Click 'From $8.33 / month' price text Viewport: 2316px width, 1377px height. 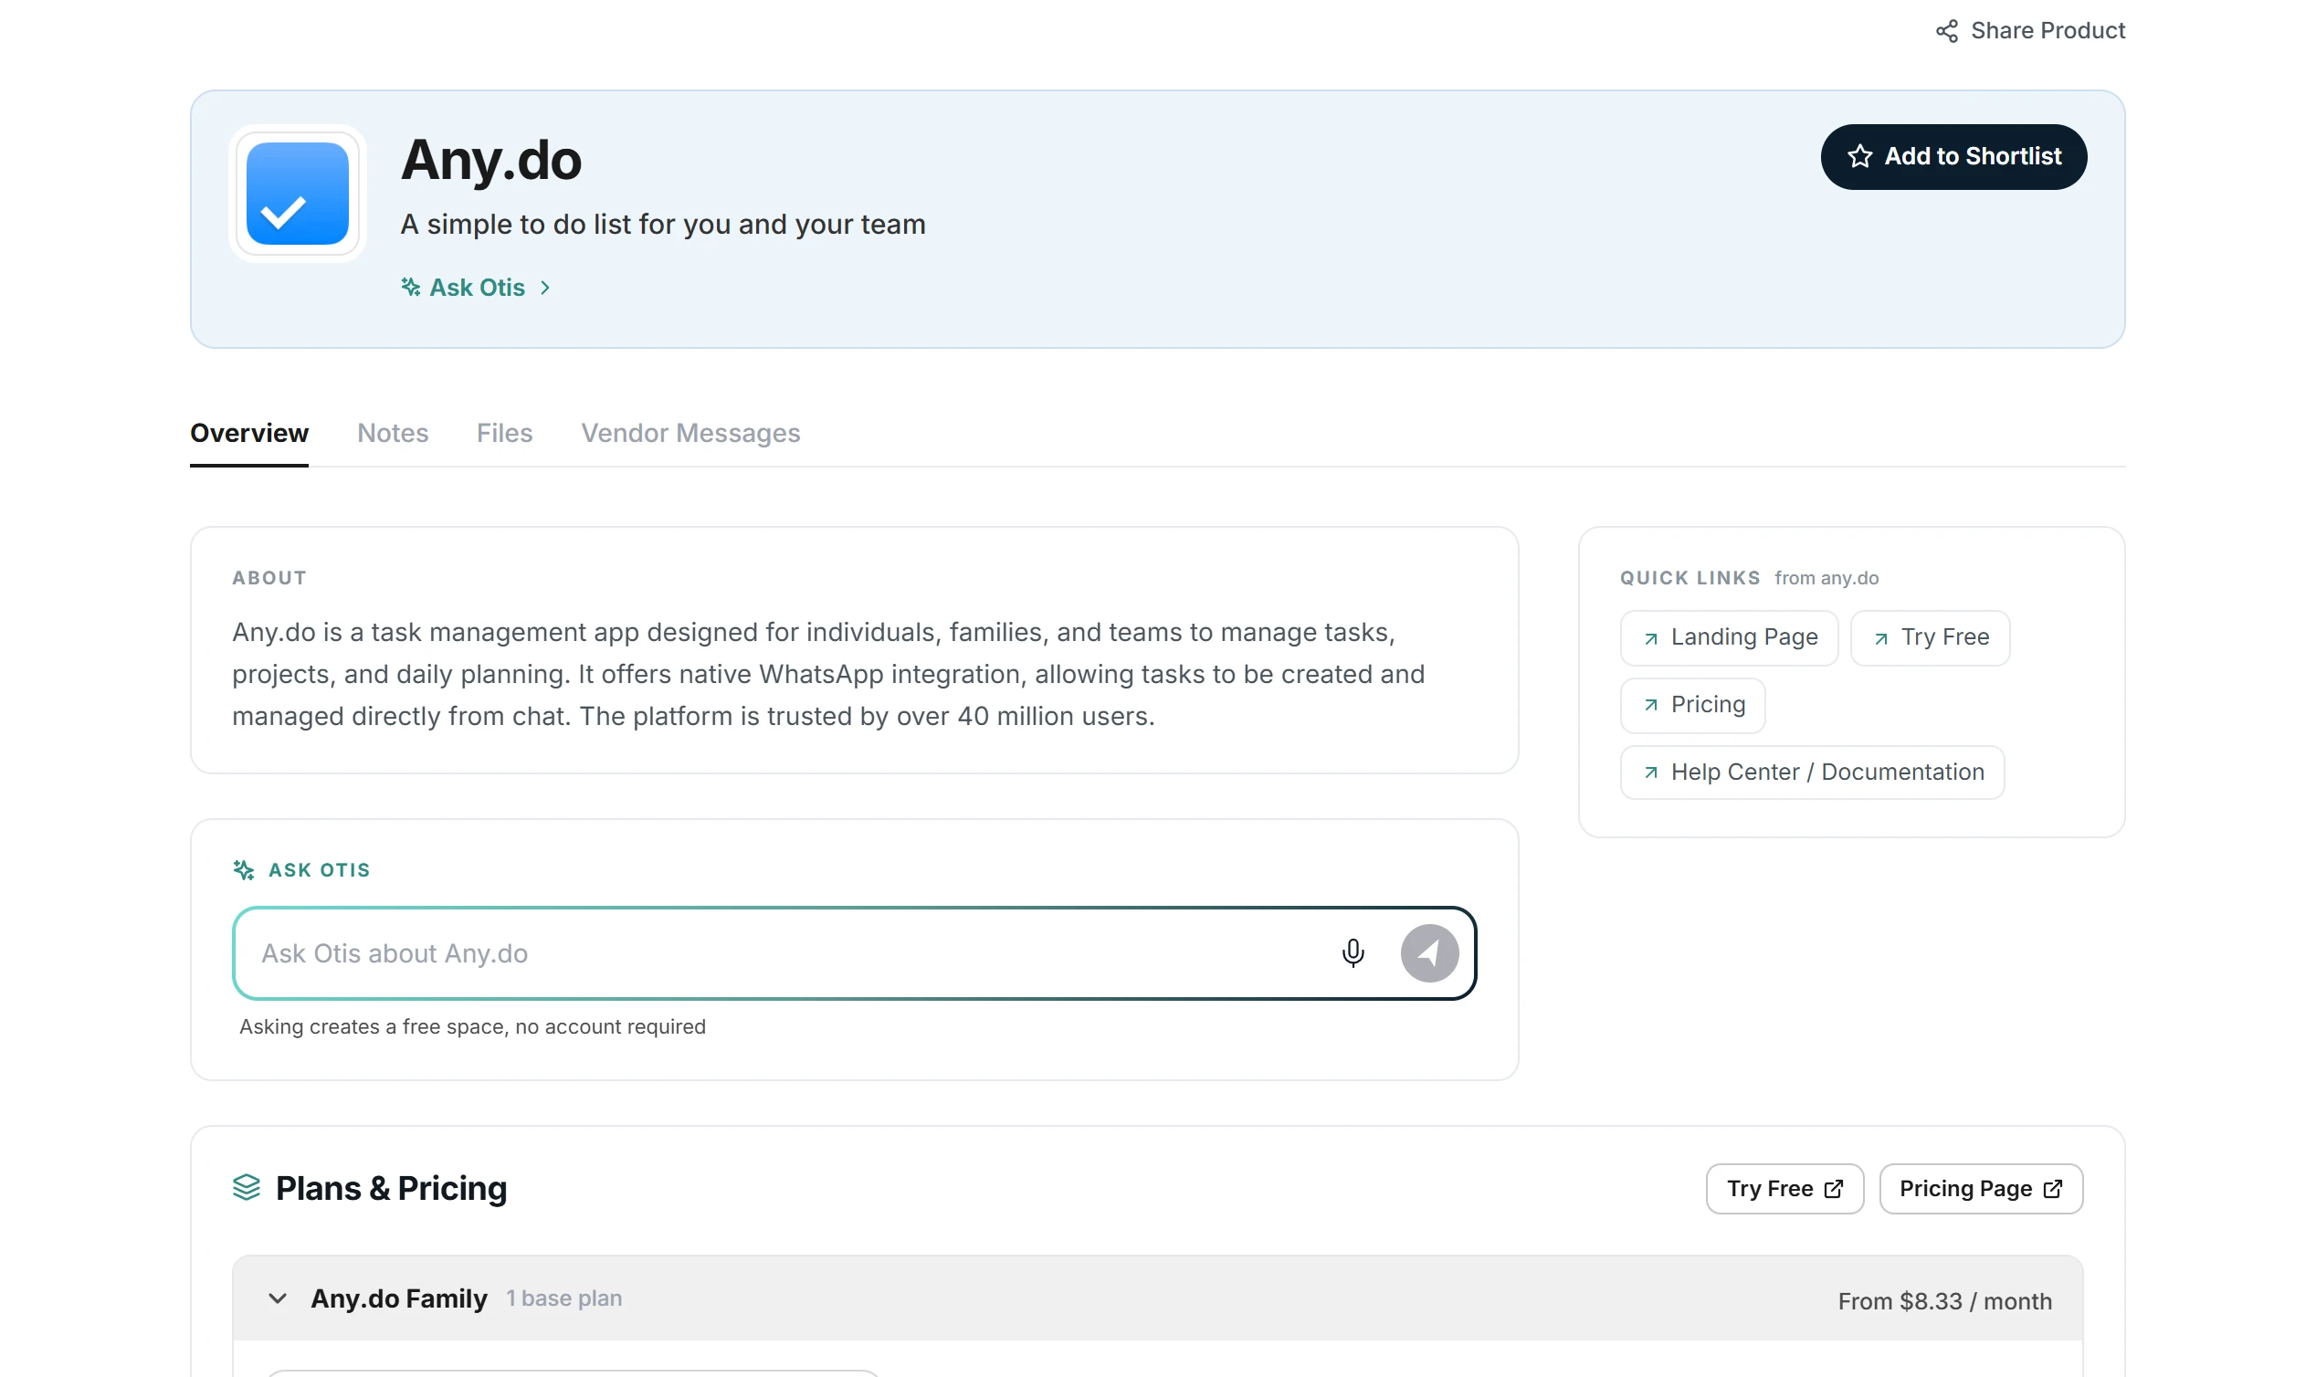coord(1945,1301)
